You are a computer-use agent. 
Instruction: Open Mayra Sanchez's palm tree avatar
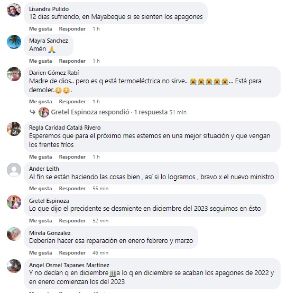(14, 42)
